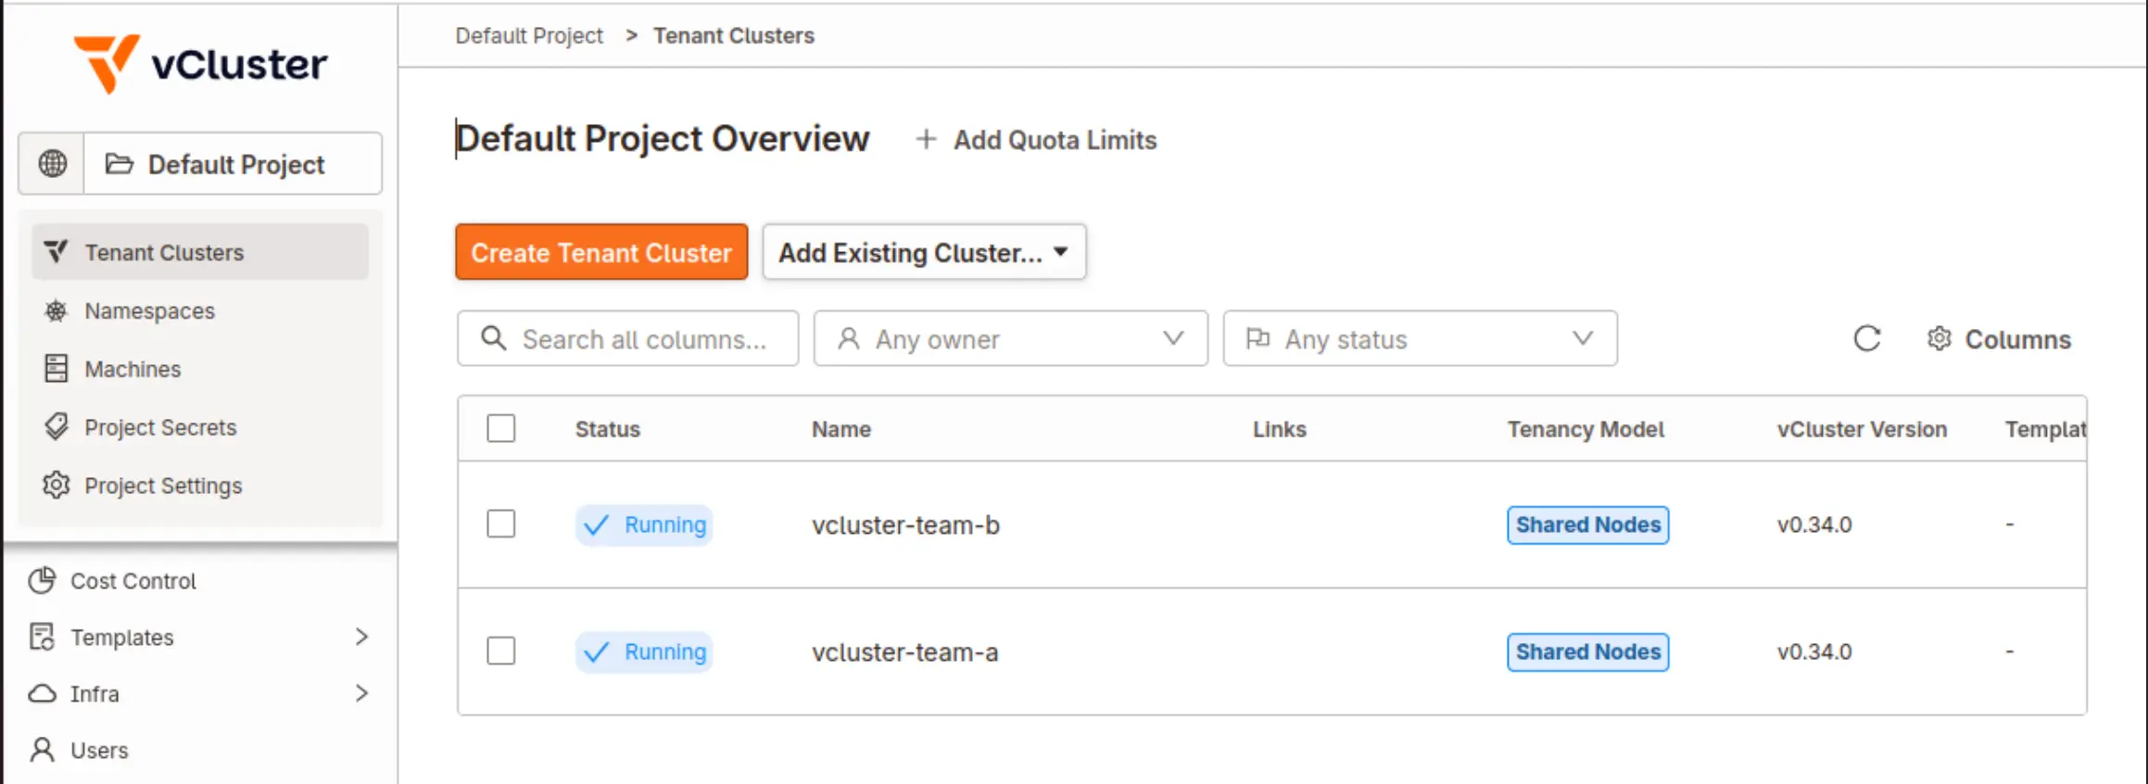
Task: Click the v0.34.0 version in vcluster-team-b row
Action: coord(1813,525)
